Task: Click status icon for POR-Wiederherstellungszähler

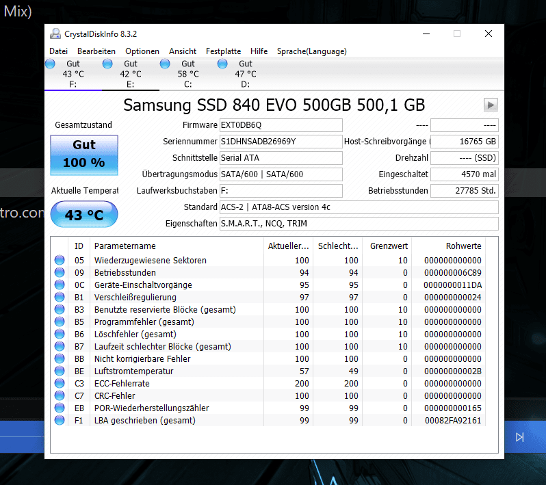Action: pos(60,408)
